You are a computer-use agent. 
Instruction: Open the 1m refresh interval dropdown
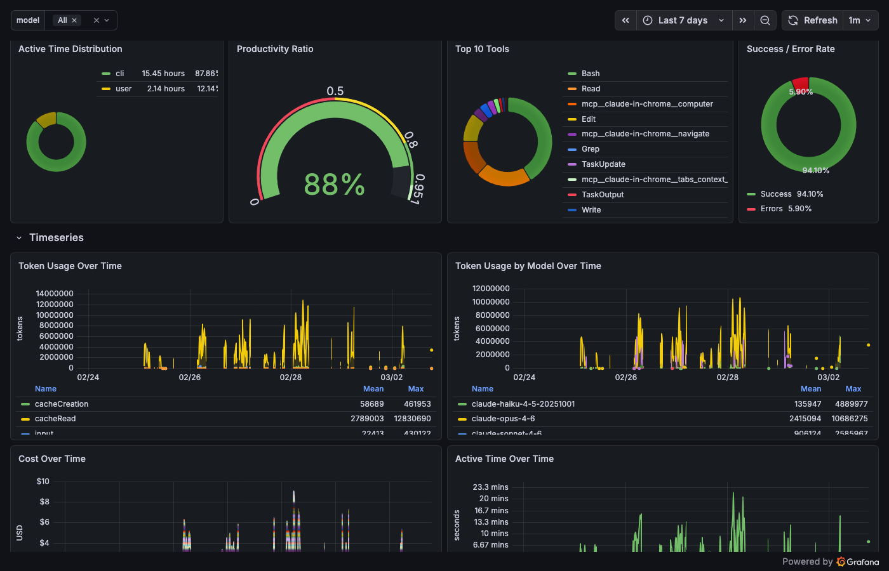click(x=860, y=20)
